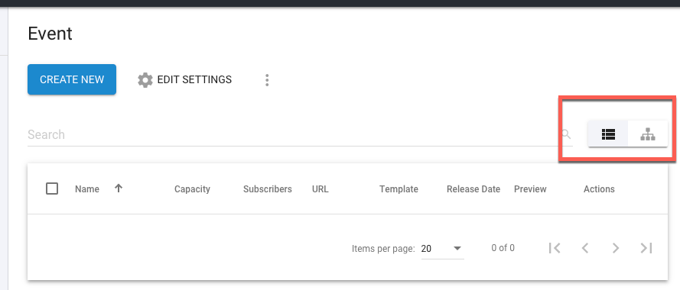Click the CREATE NEW button
The image size is (680, 290).
[x=72, y=79]
